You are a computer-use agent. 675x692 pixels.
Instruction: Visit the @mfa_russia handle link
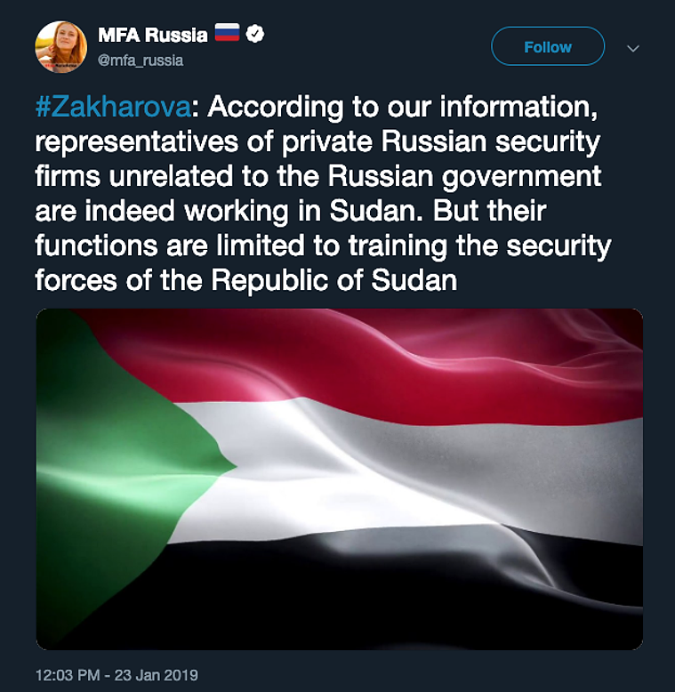pos(141,60)
